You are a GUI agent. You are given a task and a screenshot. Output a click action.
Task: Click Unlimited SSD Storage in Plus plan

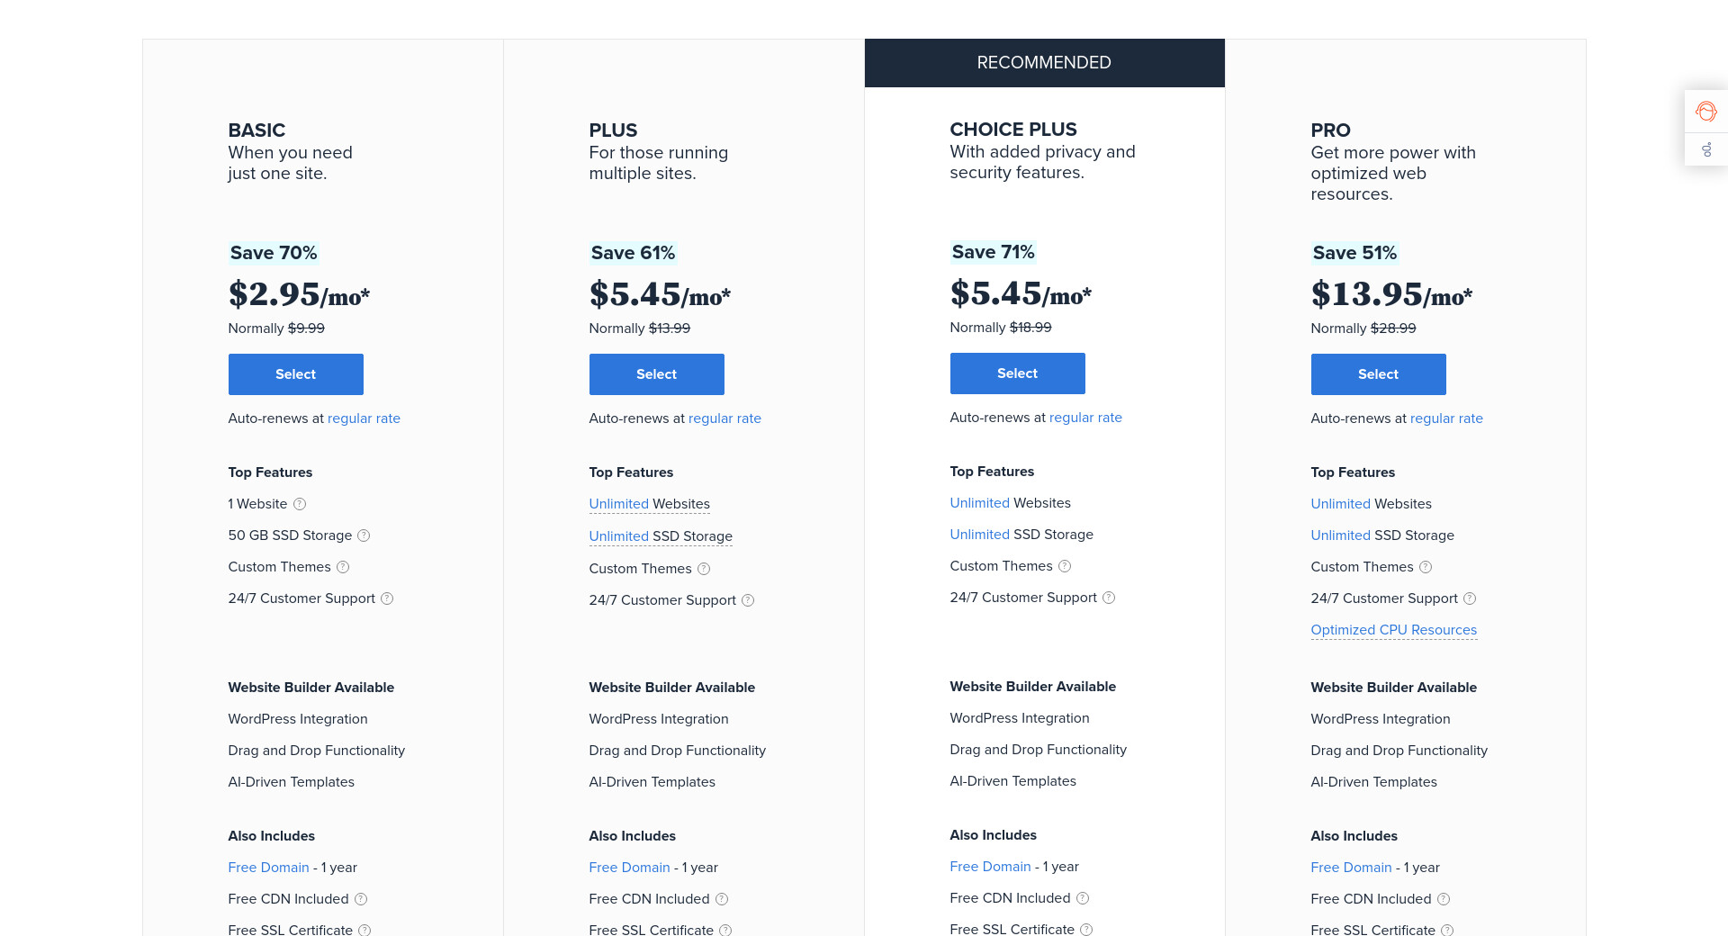point(660,536)
